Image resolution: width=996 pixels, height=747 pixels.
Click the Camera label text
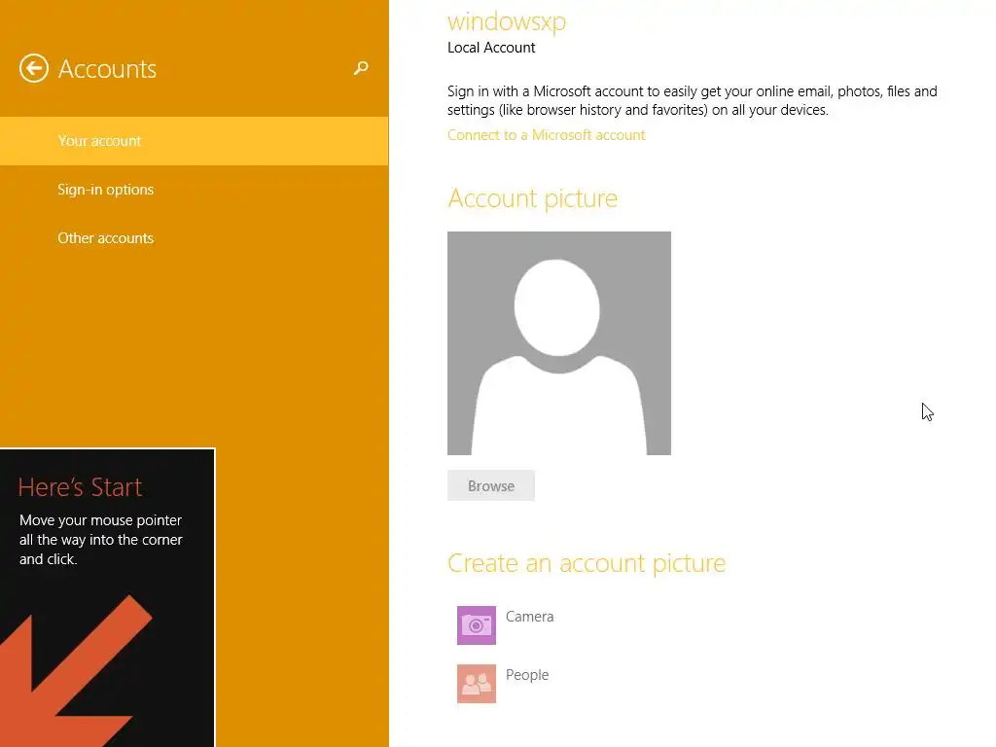pos(530,616)
